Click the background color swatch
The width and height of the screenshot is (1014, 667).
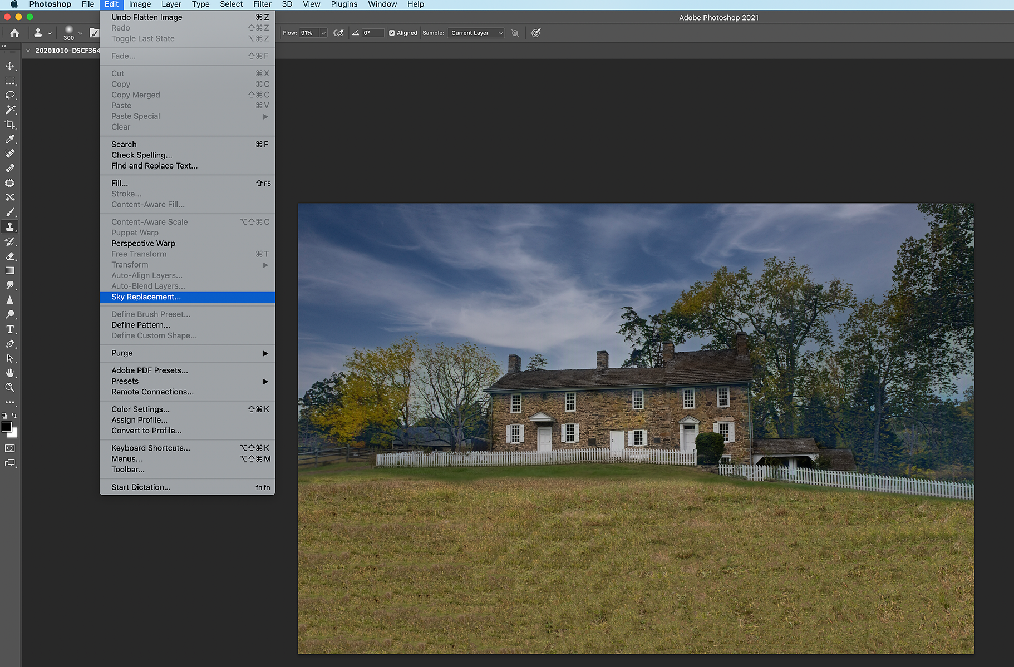14,434
